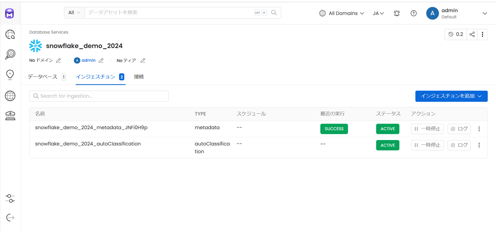Click snowflake_demo_2024_metadata_JNFi0H9p name
The height and width of the screenshot is (232, 496).
click(91, 127)
